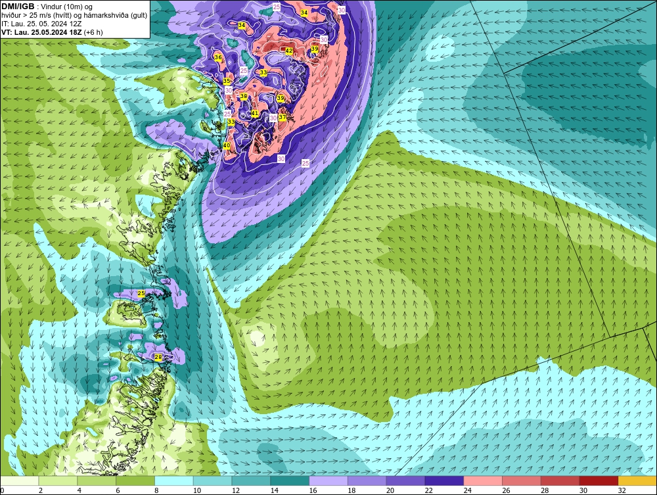The height and width of the screenshot is (495, 657).
Task: Click the 14–16 m/s dark teal legend swatch
Action: pyautogui.click(x=290, y=481)
